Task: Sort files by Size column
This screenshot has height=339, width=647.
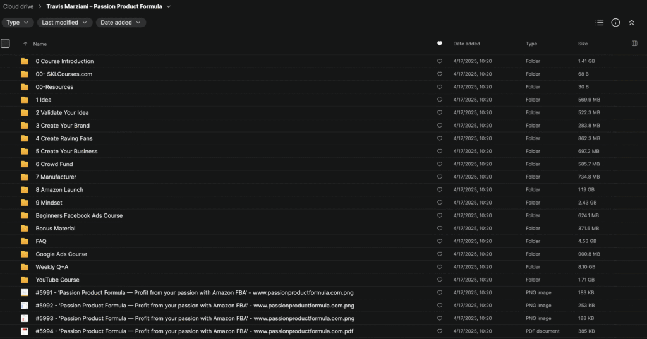Action: pyautogui.click(x=583, y=44)
